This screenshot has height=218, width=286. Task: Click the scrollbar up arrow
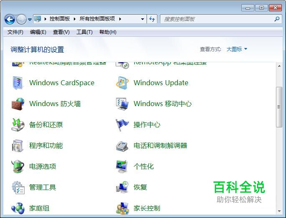pyautogui.click(x=279, y=66)
